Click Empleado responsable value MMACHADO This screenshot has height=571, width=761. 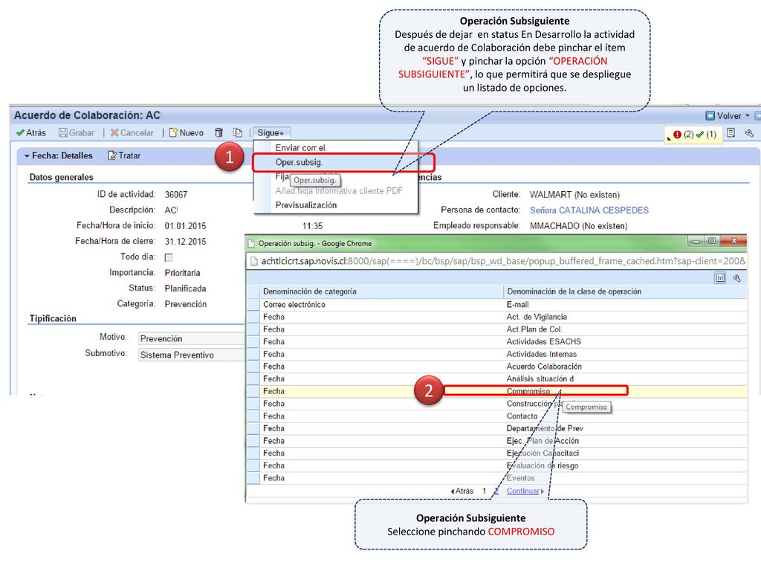coord(578,226)
